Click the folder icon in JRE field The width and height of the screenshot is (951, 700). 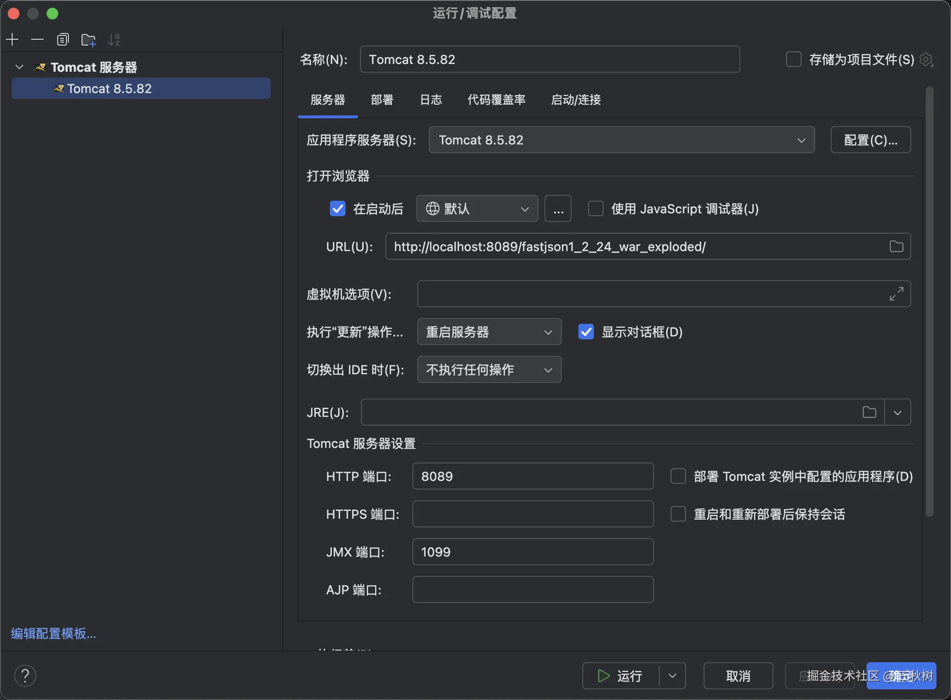[869, 413]
